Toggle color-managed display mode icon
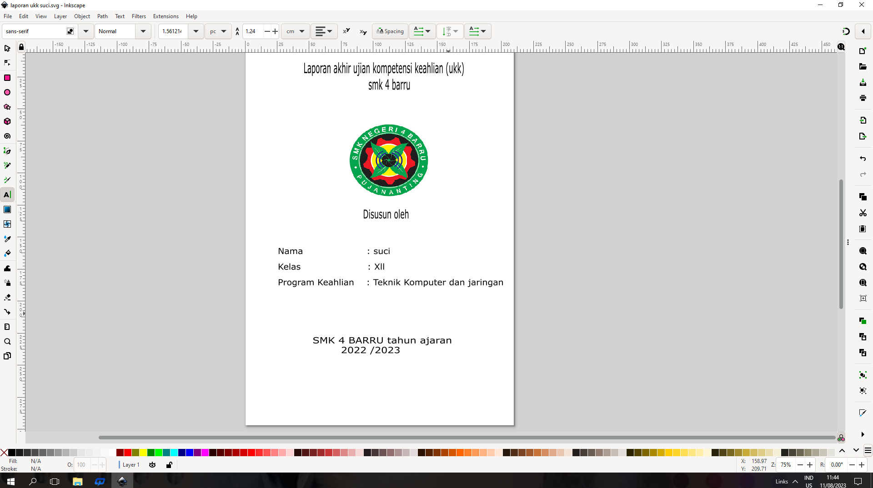The width and height of the screenshot is (873, 488). point(841,438)
